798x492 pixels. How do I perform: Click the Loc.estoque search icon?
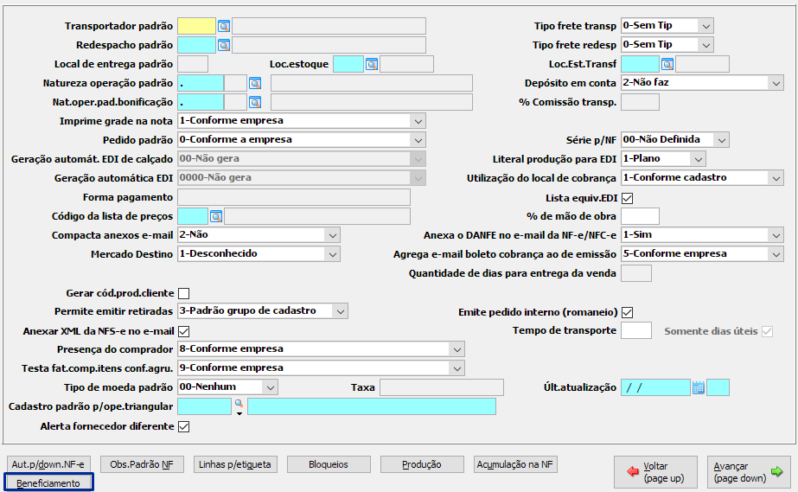[x=372, y=65]
